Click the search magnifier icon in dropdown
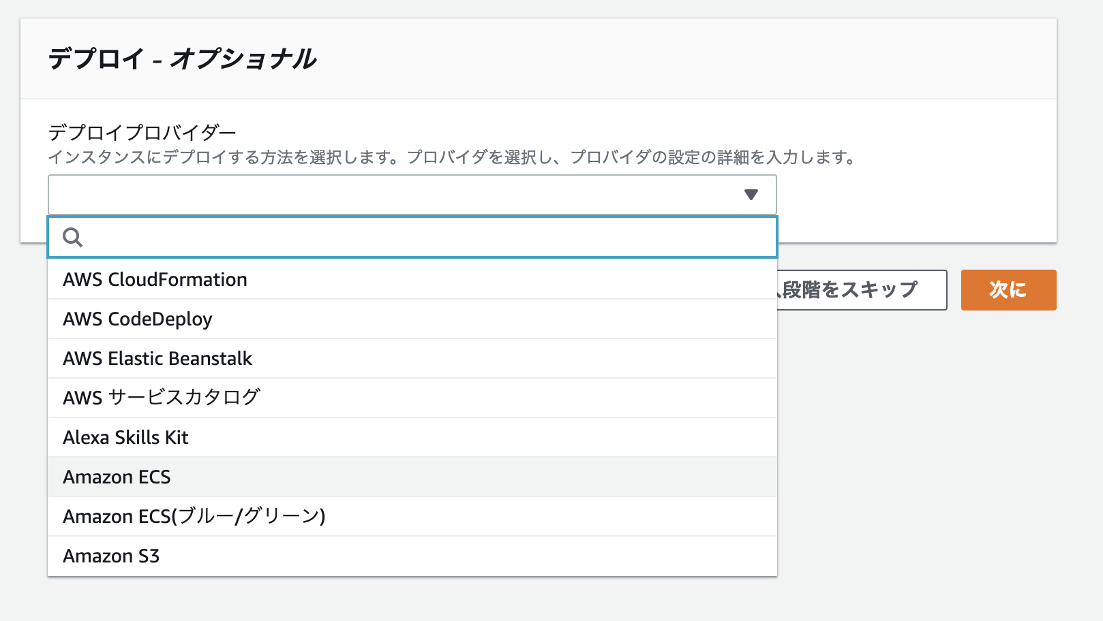The height and width of the screenshot is (621, 1103). 73,237
